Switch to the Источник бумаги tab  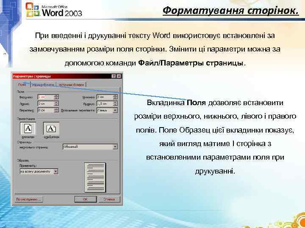[x=71, y=85]
